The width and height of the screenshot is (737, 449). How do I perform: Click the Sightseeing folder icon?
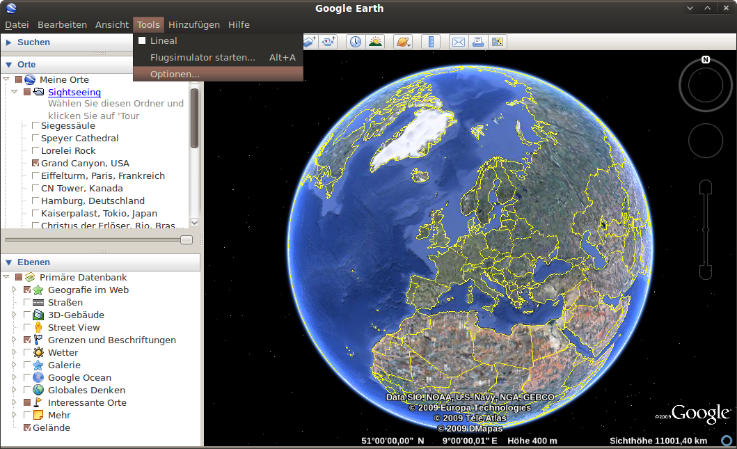click(38, 92)
